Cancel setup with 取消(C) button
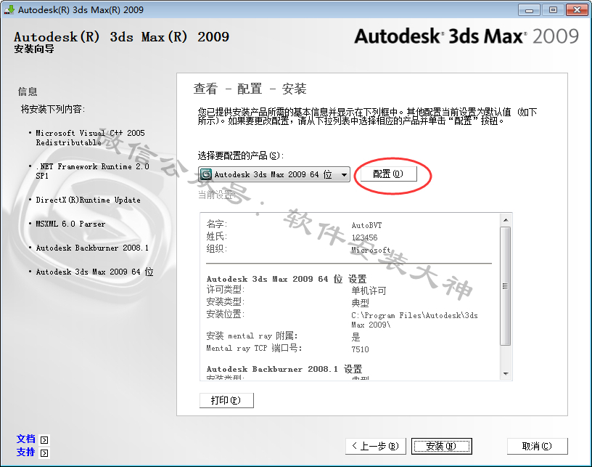This screenshot has width=592, height=467. 538,446
